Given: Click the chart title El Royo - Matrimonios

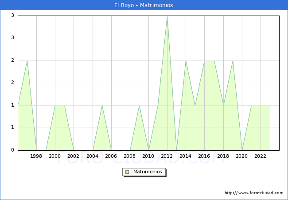Looking at the screenshot, I should pyautogui.click(x=144, y=5).
